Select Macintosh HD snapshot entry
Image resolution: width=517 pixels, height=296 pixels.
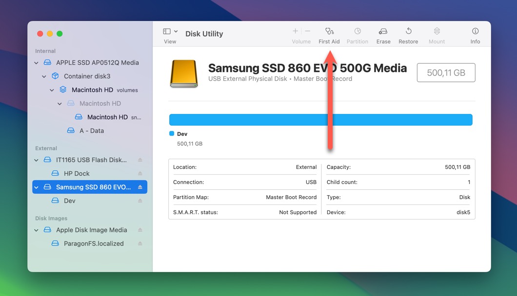[x=90, y=117]
